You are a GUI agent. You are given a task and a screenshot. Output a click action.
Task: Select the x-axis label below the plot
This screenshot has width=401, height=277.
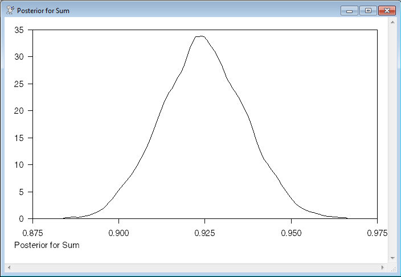pyautogui.click(x=46, y=245)
